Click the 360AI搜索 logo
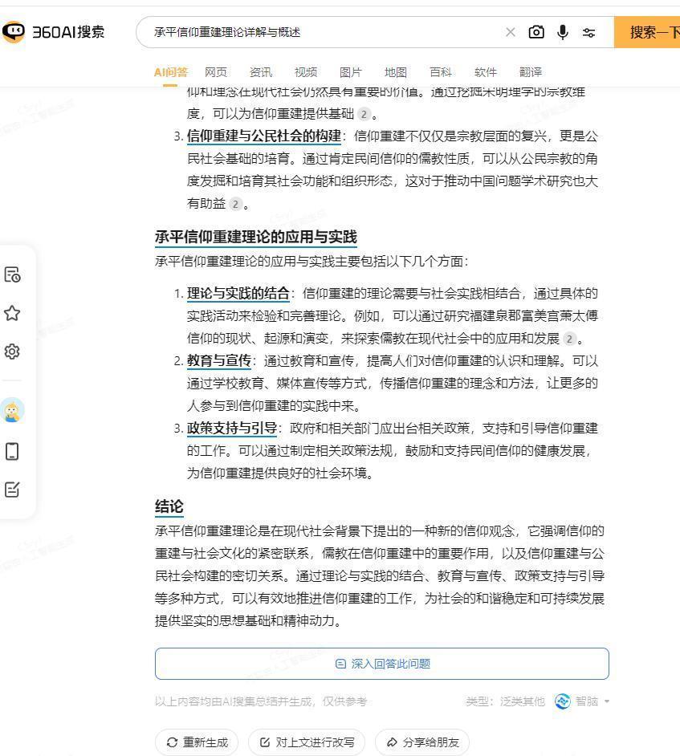Viewport: 680px width, 756px height. click(x=53, y=32)
